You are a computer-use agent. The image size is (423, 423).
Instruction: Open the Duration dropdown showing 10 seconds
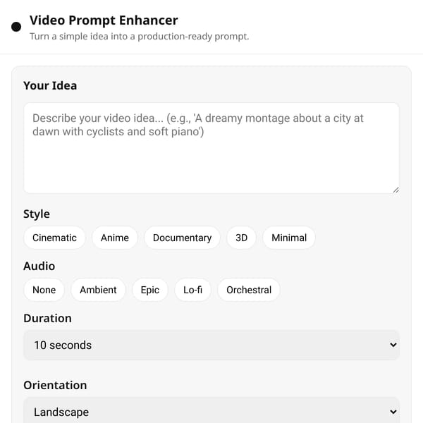tap(211, 345)
